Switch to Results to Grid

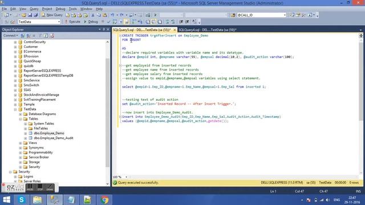tap(153, 22)
